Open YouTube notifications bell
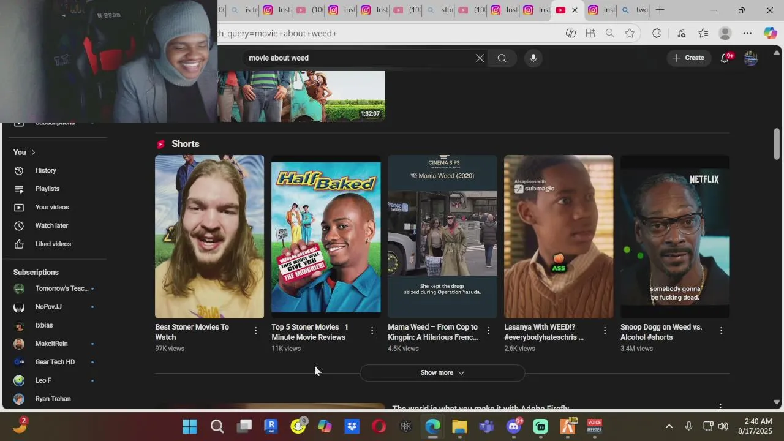The image size is (784, 441). [x=725, y=58]
